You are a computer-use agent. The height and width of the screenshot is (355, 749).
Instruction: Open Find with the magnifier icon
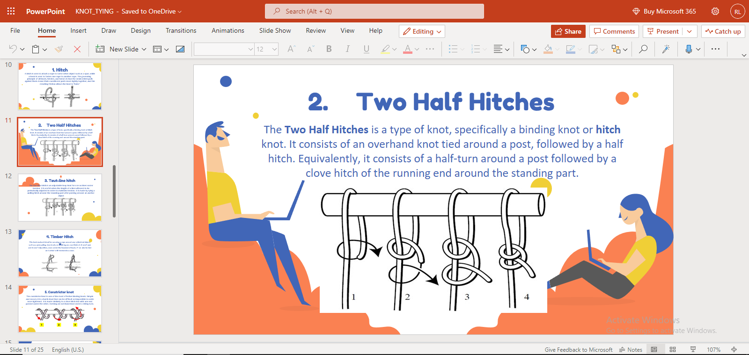click(x=643, y=49)
